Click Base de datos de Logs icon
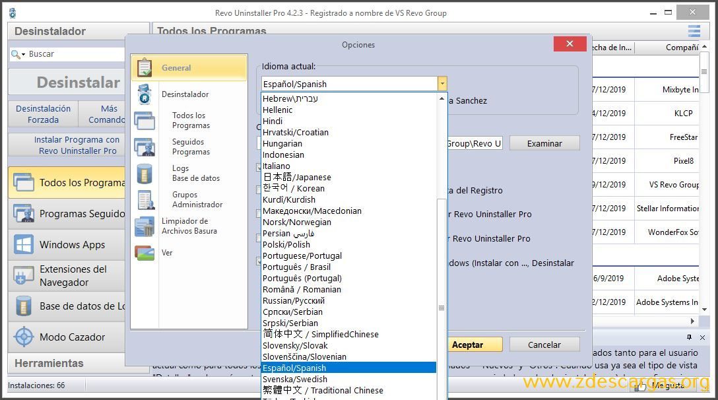This screenshot has width=718, height=400. (23, 306)
